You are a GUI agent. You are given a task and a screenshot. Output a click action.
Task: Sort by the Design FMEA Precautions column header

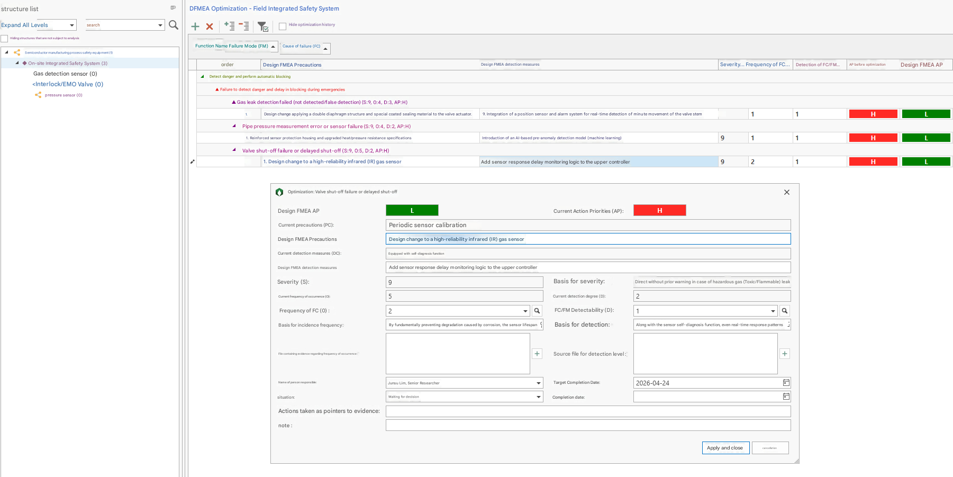point(370,65)
